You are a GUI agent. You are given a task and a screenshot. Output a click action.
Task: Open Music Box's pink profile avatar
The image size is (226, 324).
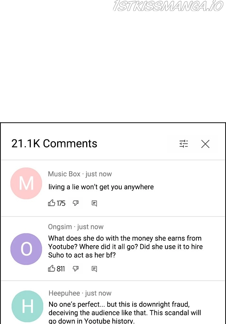coord(26,183)
